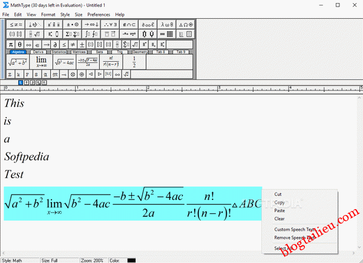Viewport: 363px width, 263px height.
Task: Insert right-pointing triangle symbol
Action: coord(100,74)
